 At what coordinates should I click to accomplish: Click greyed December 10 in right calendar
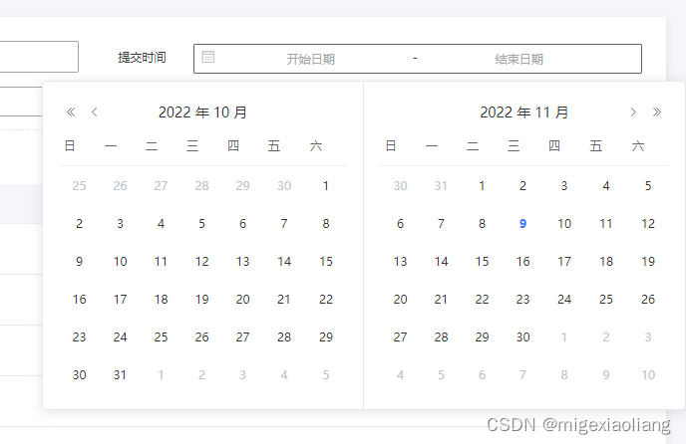point(648,375)
